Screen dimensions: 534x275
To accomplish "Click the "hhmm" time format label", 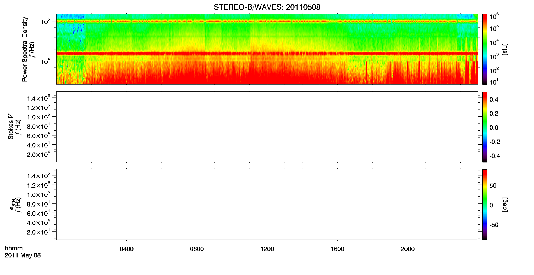I will pyautogui.click(x=14, y=249).
